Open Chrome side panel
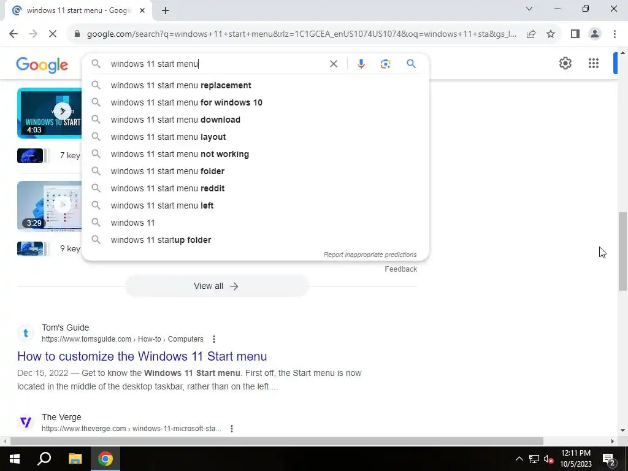 575,34
